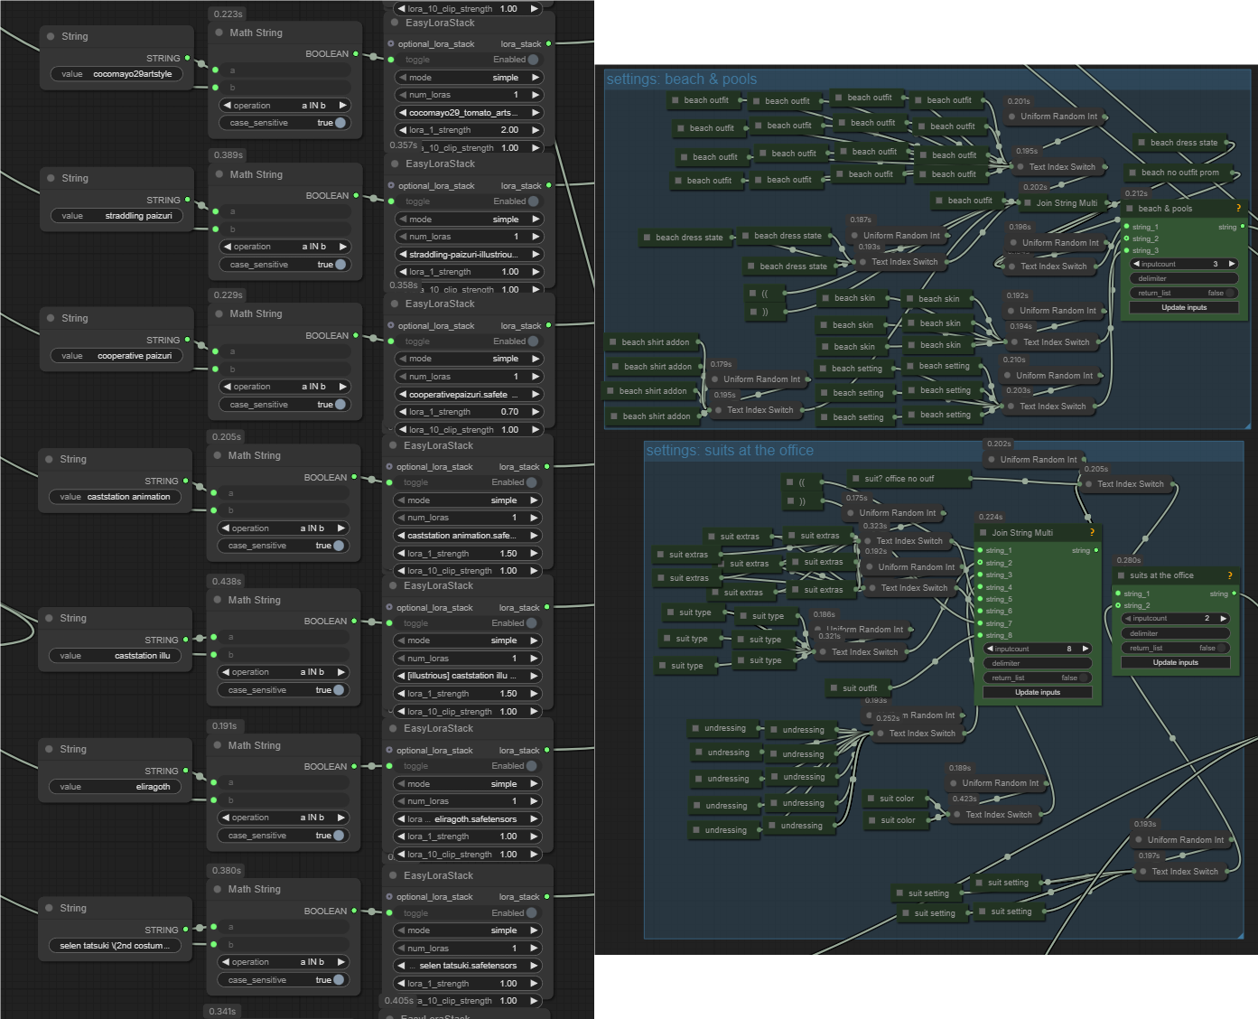The width and height of the screenshot is (1258, 1019).
Task: Click Update inputs in beach & pools node
Action: click(1183, 308)
